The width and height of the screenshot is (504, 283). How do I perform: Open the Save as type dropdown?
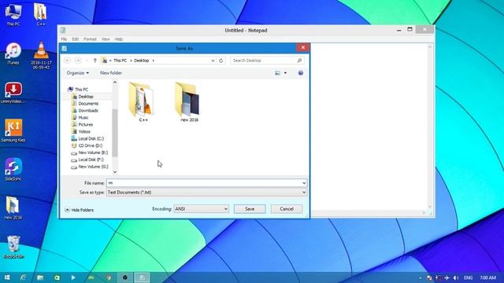(206, 192)
